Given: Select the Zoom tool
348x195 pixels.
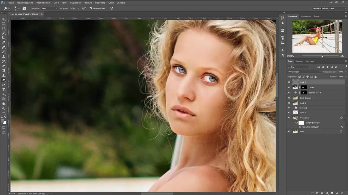Looking at the screenshot, I should coord(4,108).
